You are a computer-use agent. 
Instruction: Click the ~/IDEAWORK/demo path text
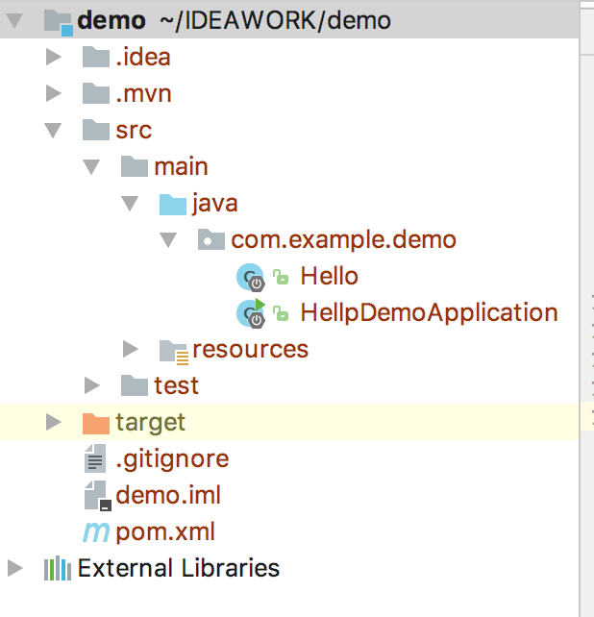coord(275,20)
